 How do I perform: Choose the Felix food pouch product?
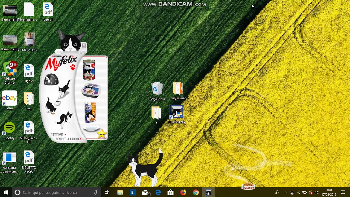click(x=90, y=112)
